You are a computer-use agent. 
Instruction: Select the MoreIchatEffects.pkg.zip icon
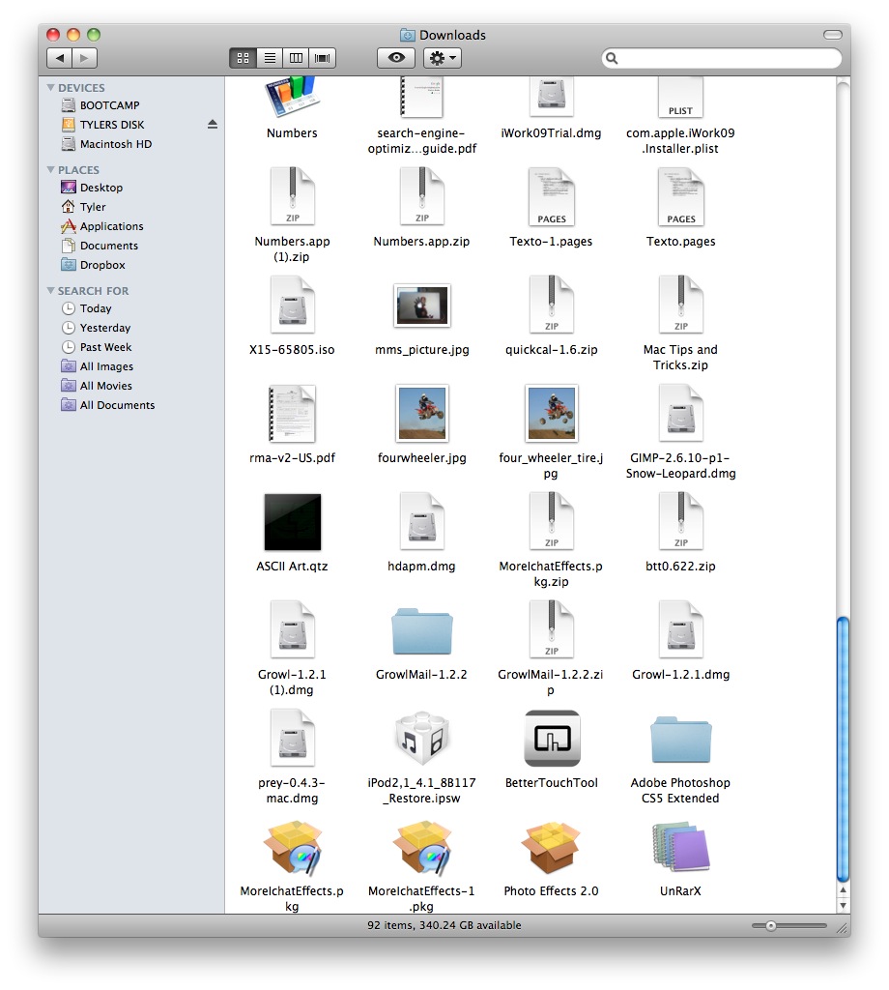coord(552,522)
